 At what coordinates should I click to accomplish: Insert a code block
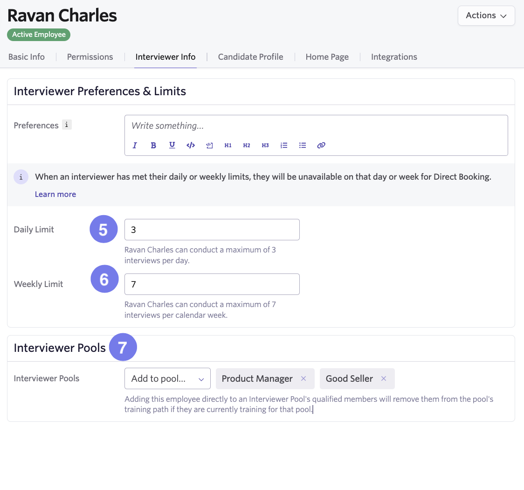(x=209, y=145)
